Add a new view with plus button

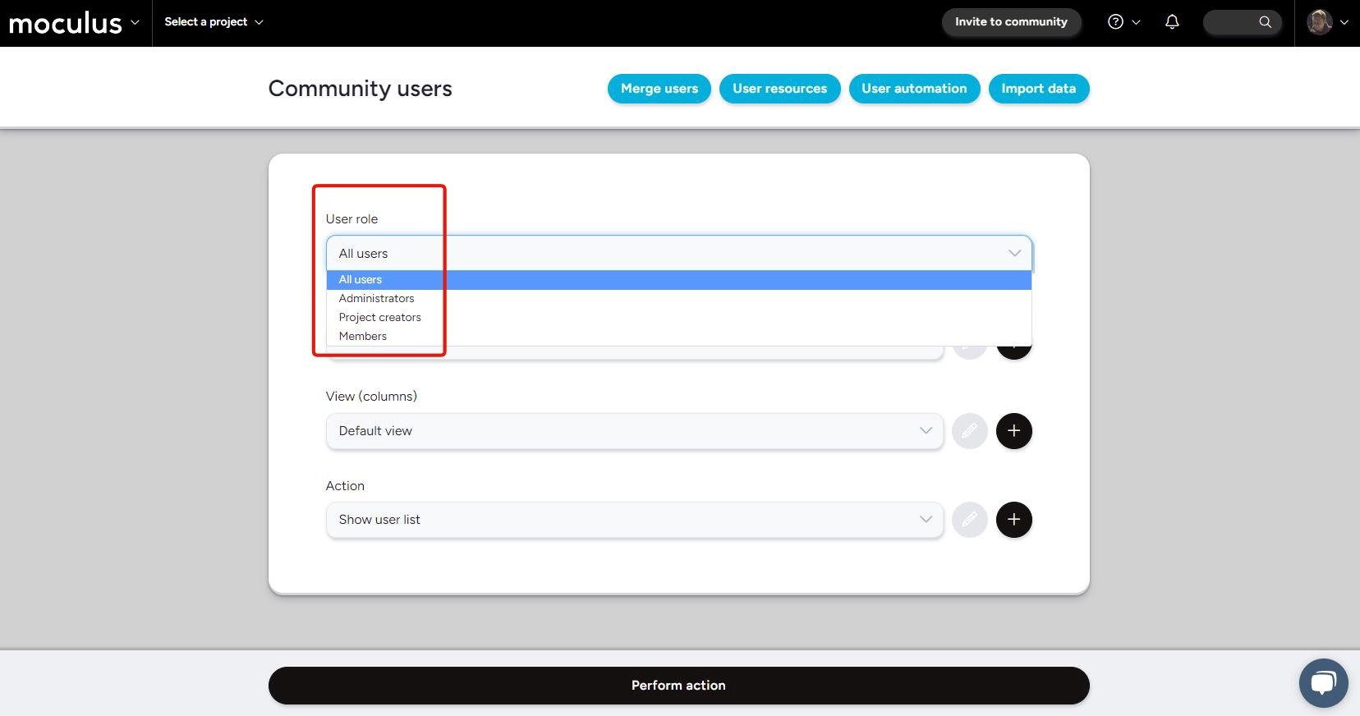[1013, 431]
